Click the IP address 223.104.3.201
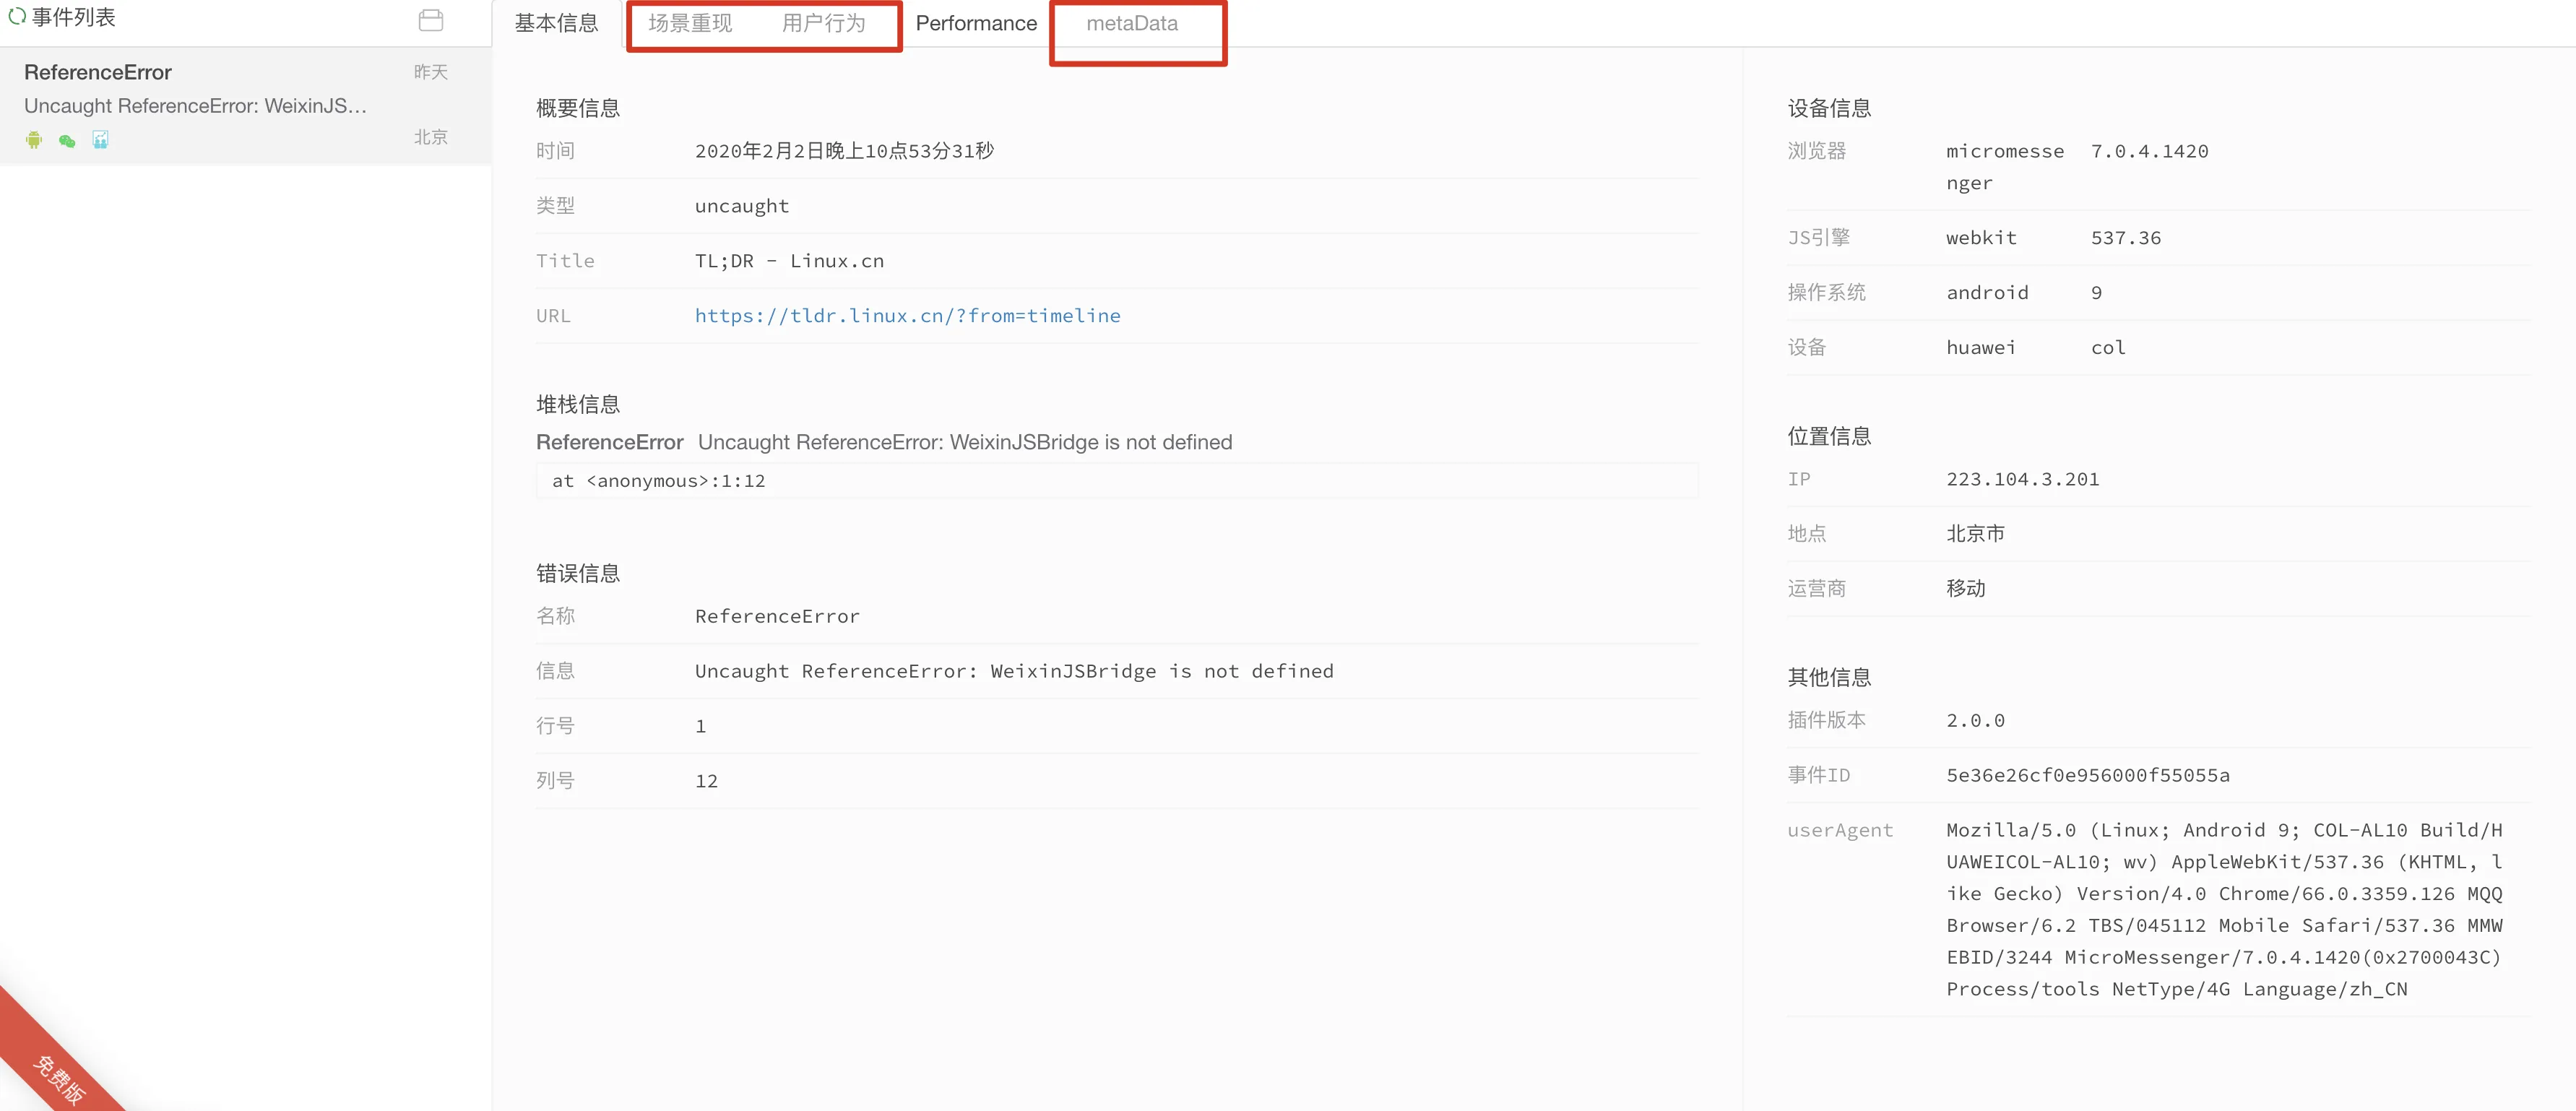This screenshot has width=2576, height=1111. [2022, 479]
